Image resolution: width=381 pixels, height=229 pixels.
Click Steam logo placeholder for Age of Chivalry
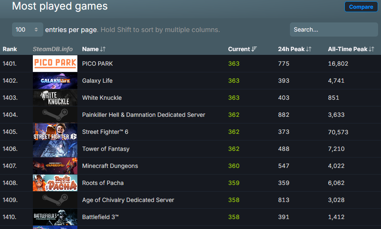[55, 200]
